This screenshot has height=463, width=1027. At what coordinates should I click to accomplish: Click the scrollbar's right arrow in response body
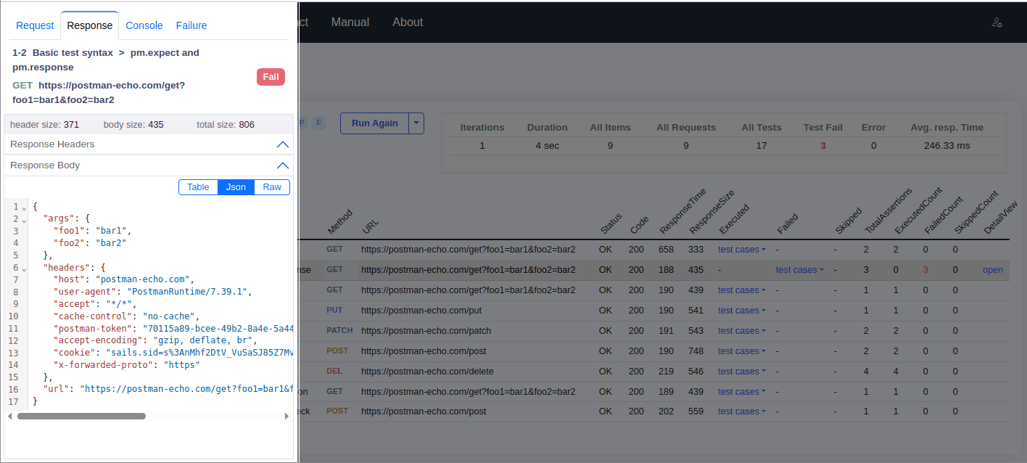pos(287,417)
